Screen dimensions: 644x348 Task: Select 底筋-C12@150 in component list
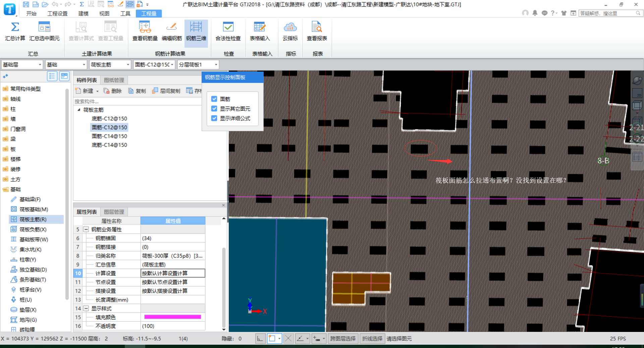(109, 118)
